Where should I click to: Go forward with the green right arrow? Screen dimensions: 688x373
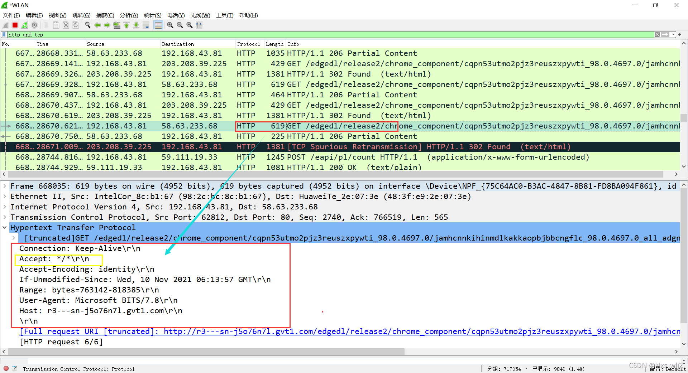pyautogui.click(x=107, y=25)
